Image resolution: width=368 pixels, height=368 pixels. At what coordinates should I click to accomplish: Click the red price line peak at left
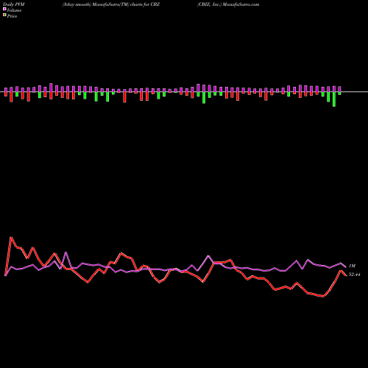(11, 237)
